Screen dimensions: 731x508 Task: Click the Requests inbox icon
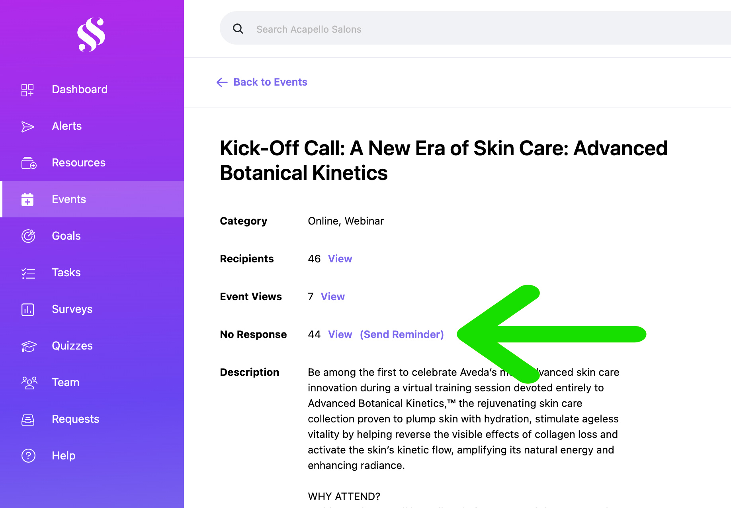pyautogui.click(x=28, y=420)
